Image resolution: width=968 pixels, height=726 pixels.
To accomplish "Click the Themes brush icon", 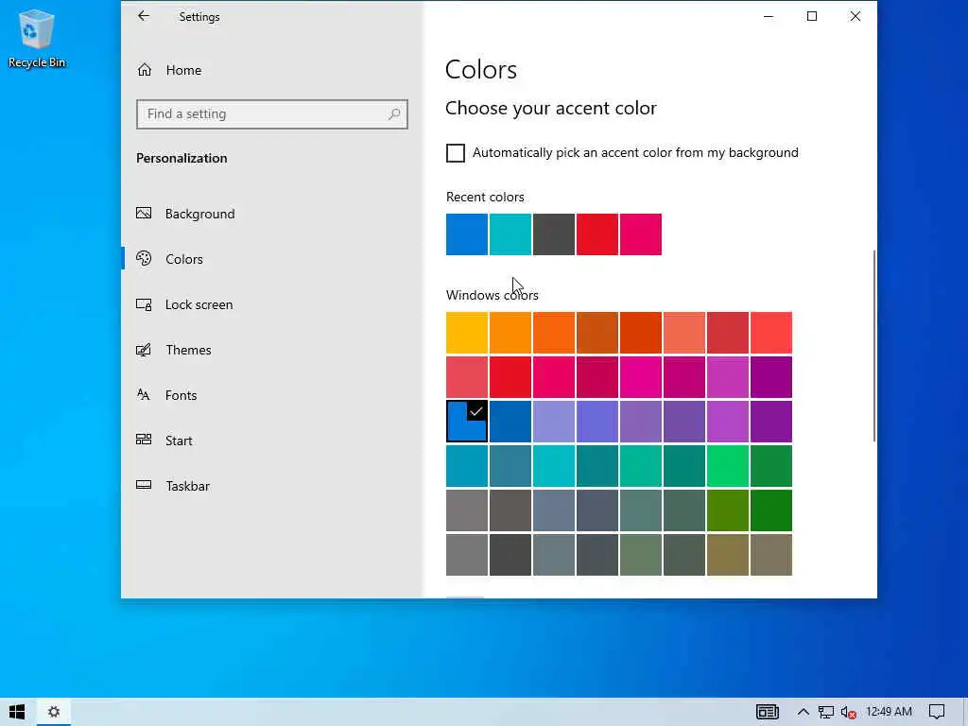I will (144, 350).
